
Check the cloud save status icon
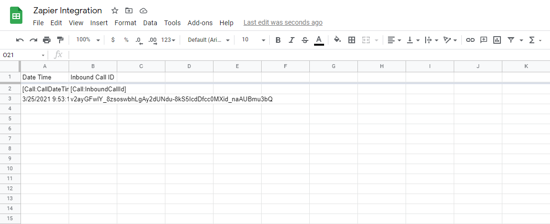click(x=143, y=10)
